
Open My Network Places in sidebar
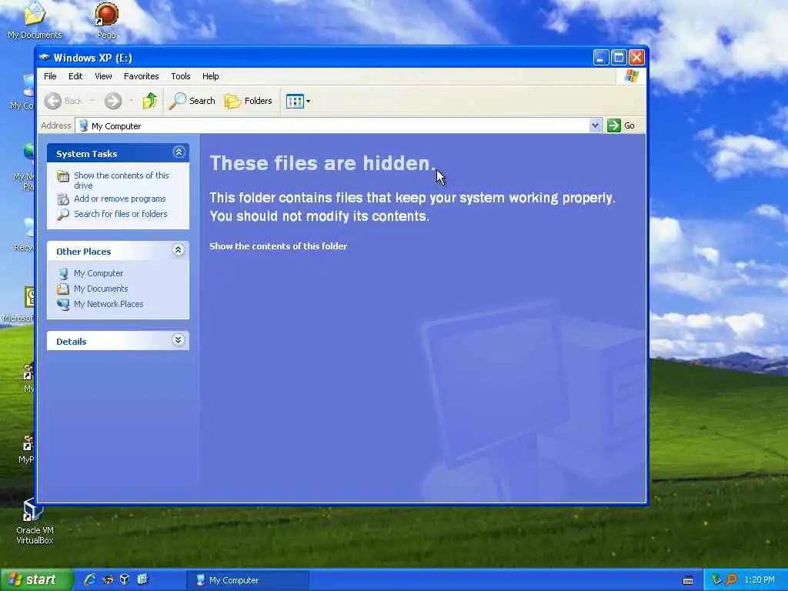point(109,304)
